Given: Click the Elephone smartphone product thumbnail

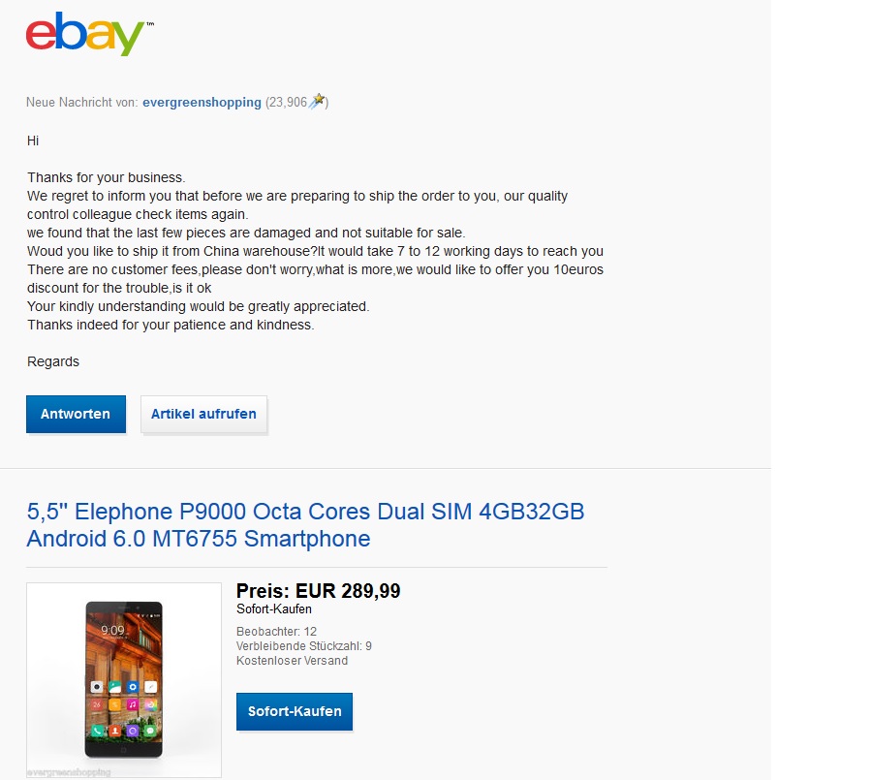Looking at the screenshot, I should click(x=123, y=679).
